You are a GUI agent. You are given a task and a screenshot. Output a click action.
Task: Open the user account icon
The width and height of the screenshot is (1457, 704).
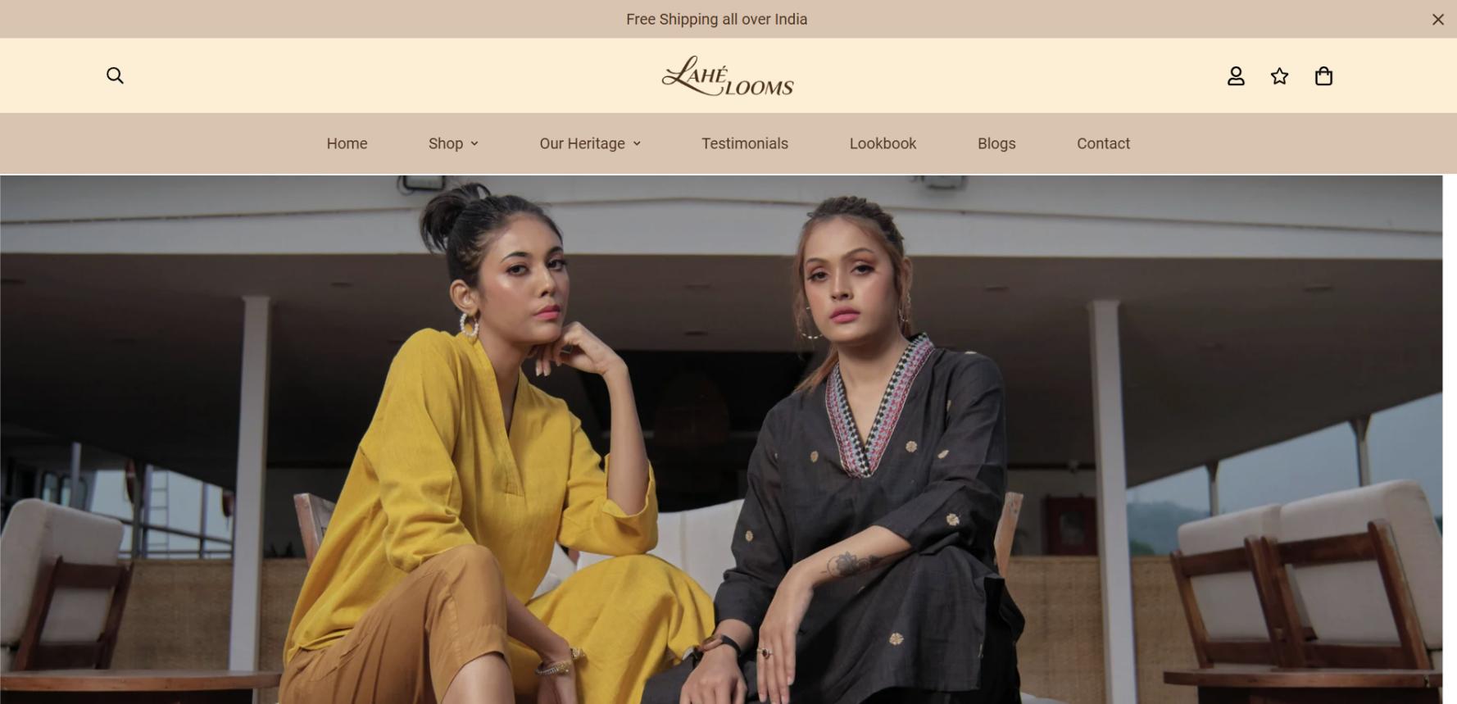[1236, 76]
